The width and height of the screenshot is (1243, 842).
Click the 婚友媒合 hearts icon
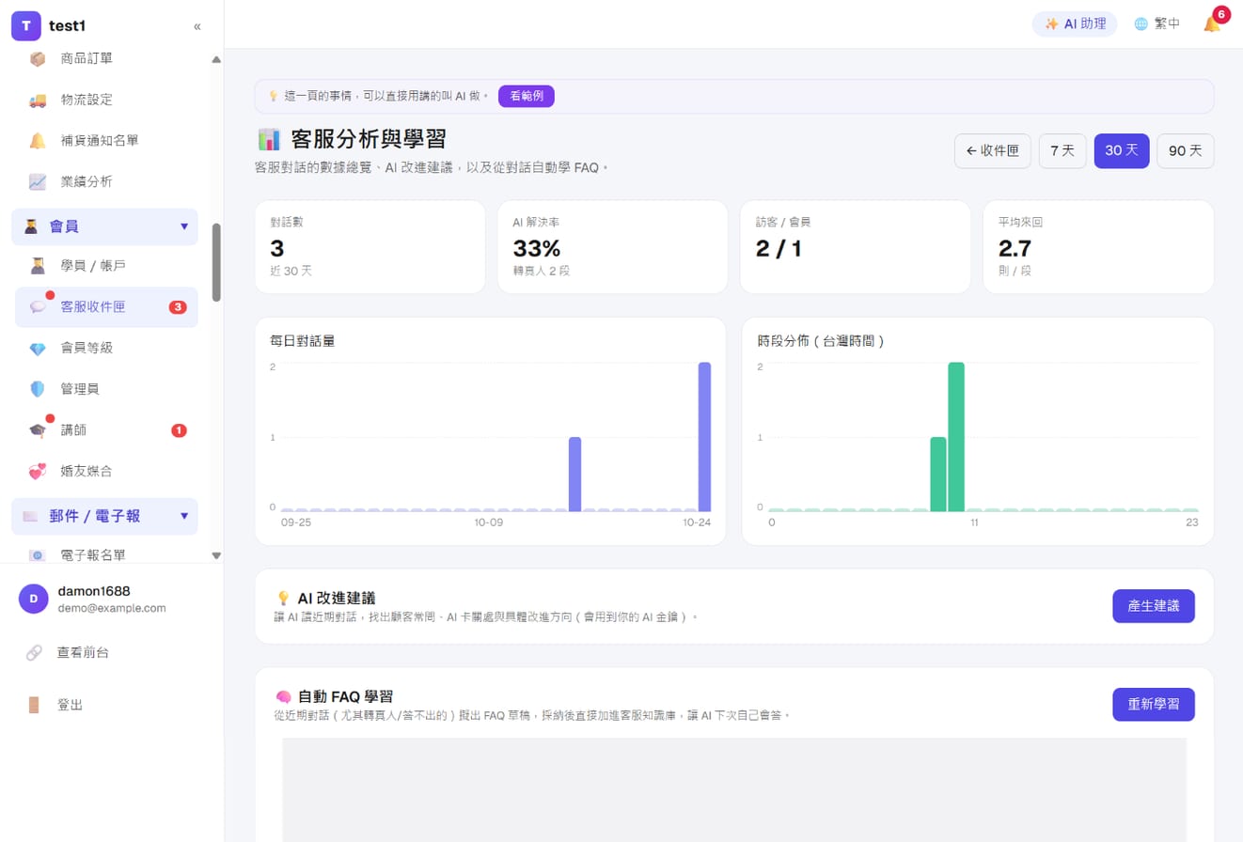click(x=38, y=471)
